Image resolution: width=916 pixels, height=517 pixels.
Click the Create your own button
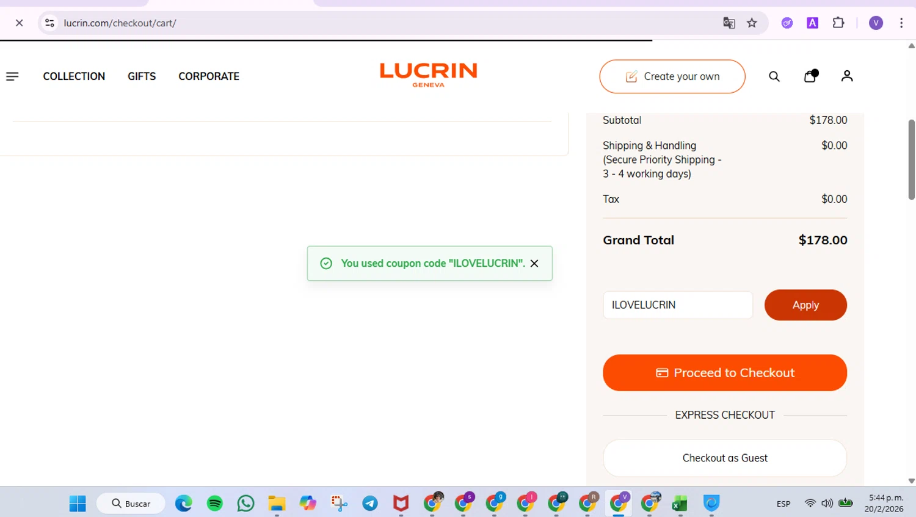tap(672, 76)
